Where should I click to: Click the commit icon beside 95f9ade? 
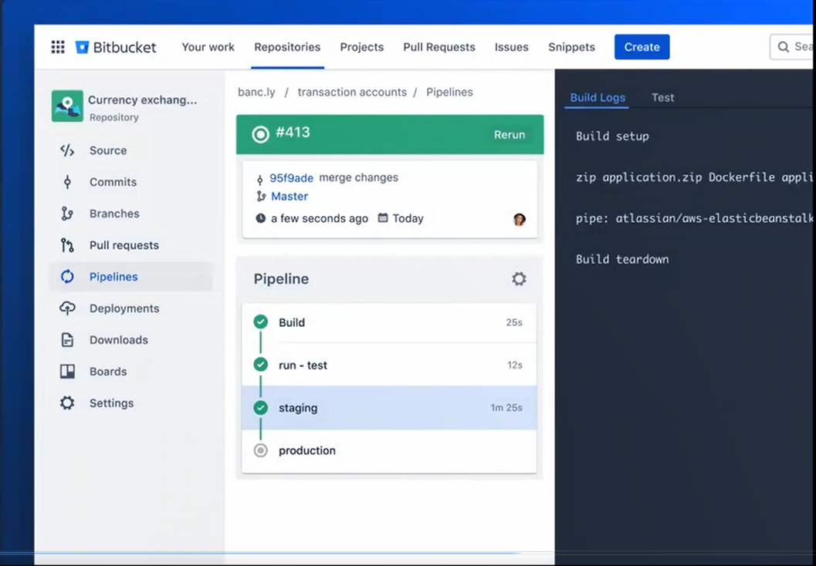(x=260, y=180)
